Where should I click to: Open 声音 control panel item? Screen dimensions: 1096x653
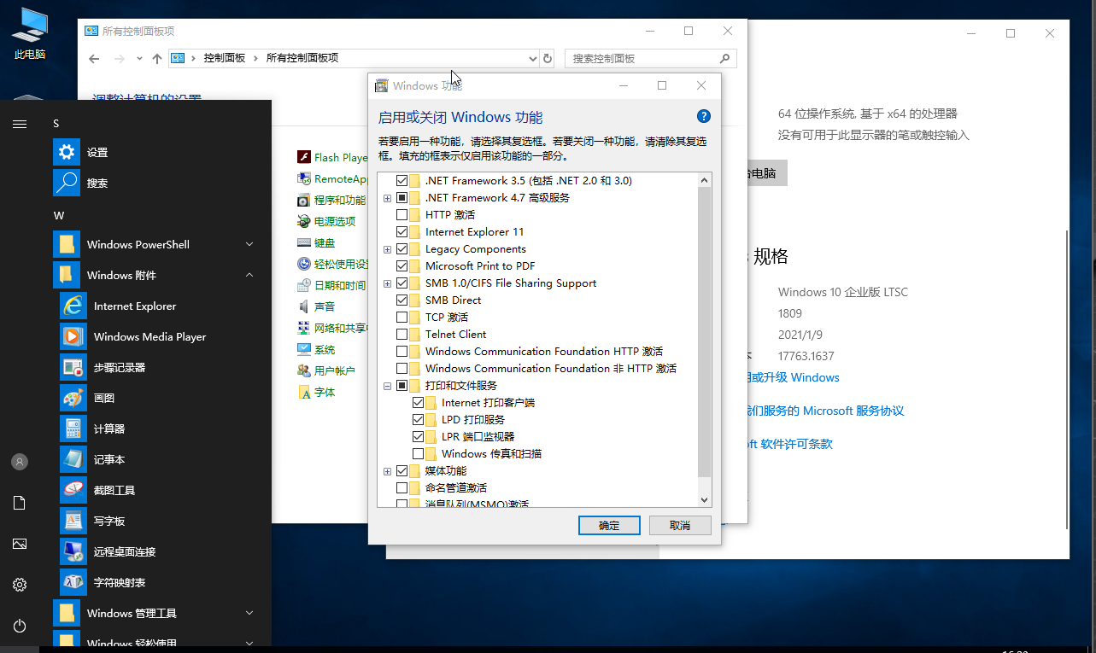click(325, 306)
